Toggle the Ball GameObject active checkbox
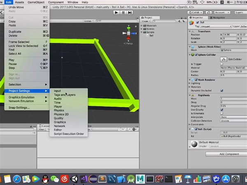The width and height of the screenshot is (247, 185). pyautogui.click(x=197, y=22)
